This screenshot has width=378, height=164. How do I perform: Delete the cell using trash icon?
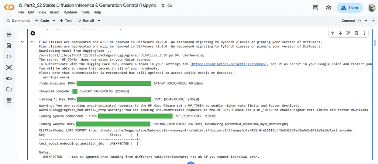coord(356,33)
